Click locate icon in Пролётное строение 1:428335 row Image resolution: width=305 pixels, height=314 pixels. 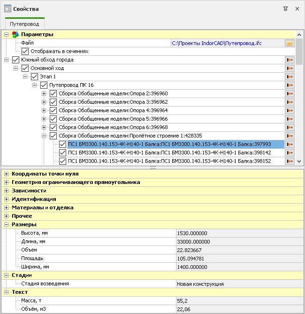pos(290,136)
